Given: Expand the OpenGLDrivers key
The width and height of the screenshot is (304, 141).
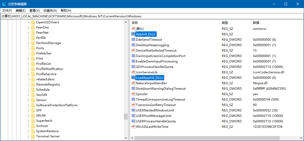Looking at the screenshot, I should pos(29,22).
